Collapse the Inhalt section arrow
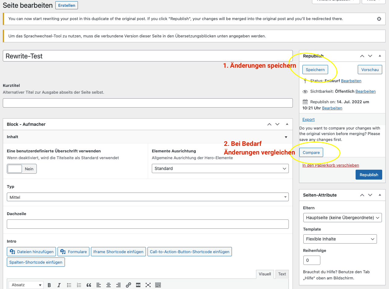This screenshot has width=389, height=289. coord(286,137)
